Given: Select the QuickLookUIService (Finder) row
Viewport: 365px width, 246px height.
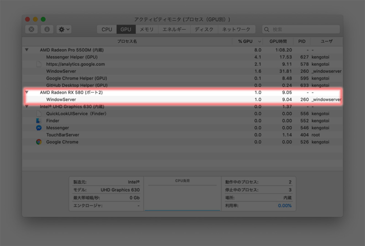Looking at the screenshot, I should point(182,114).
